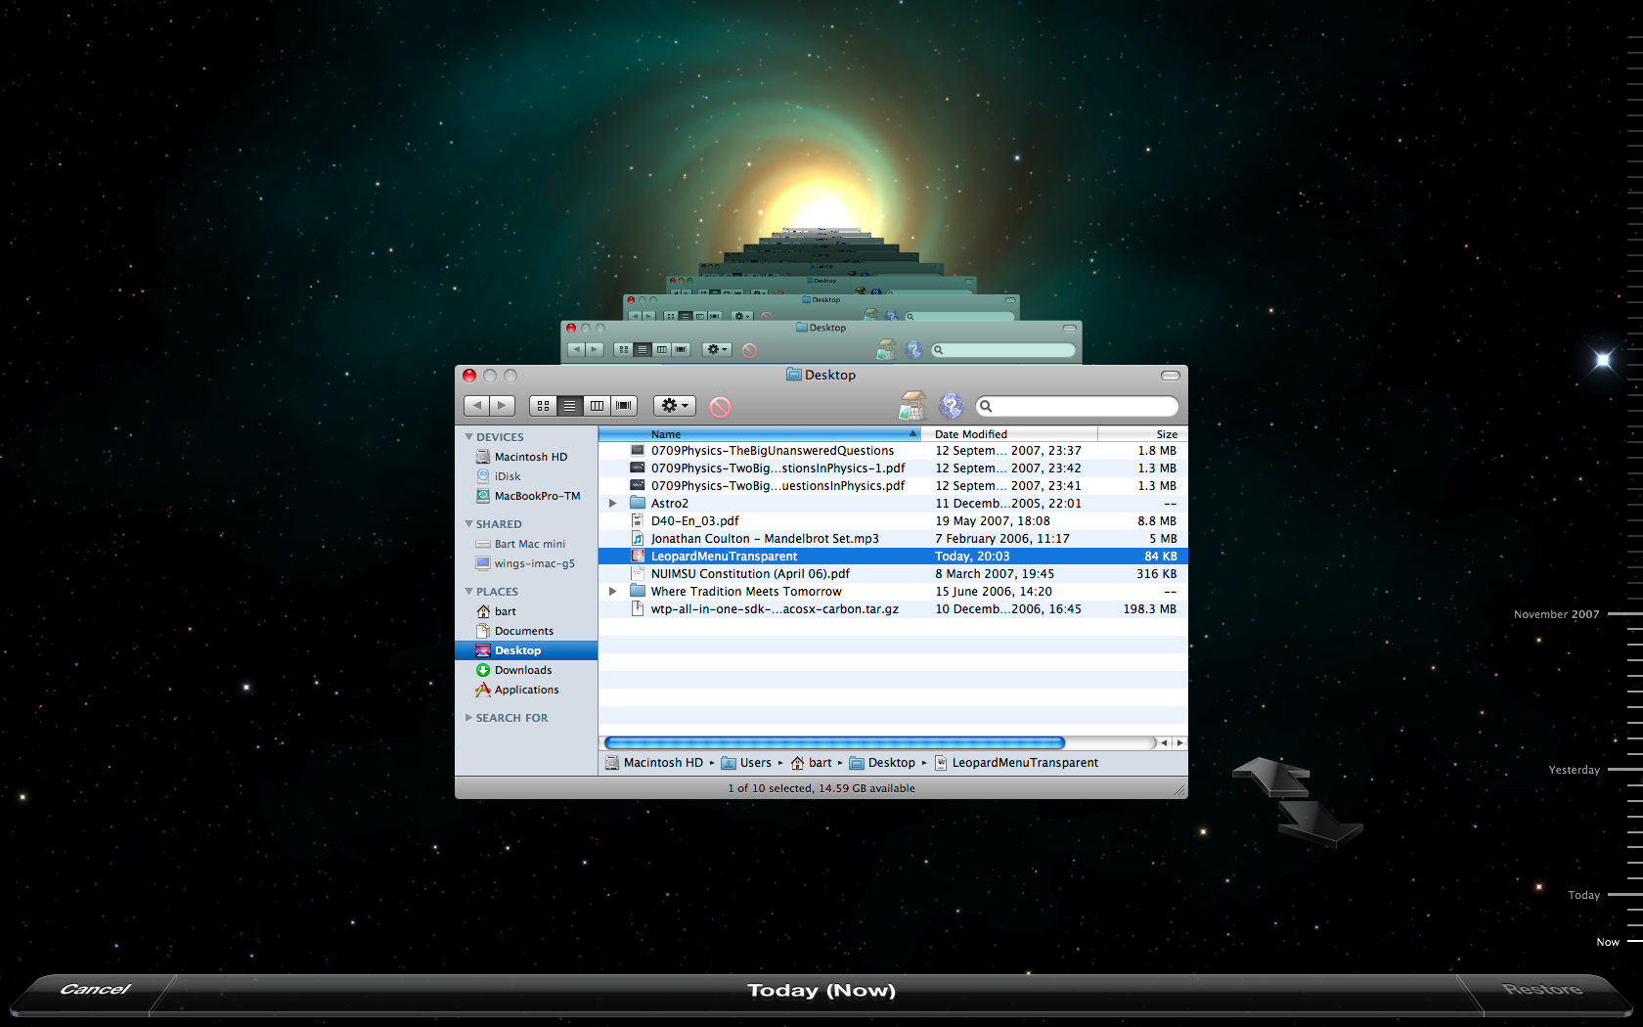Select 0709Physics-TwoBig...stionsInPhysics-1.pdf file
The height and width of the screenshot is (1027, 1643).
pyautogui.click(x=893, y=469)
